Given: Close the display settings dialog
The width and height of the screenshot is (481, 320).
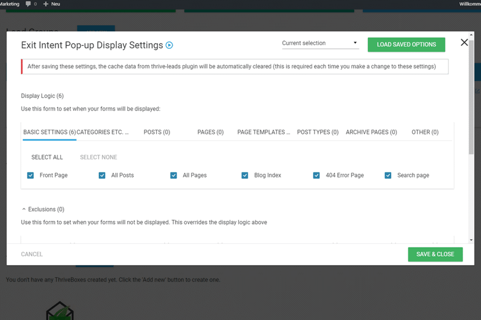Looking at the screenshot, I should (464, 42).
